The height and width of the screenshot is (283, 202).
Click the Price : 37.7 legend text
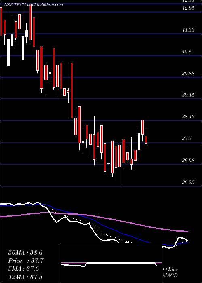click(x=26, y=261)
